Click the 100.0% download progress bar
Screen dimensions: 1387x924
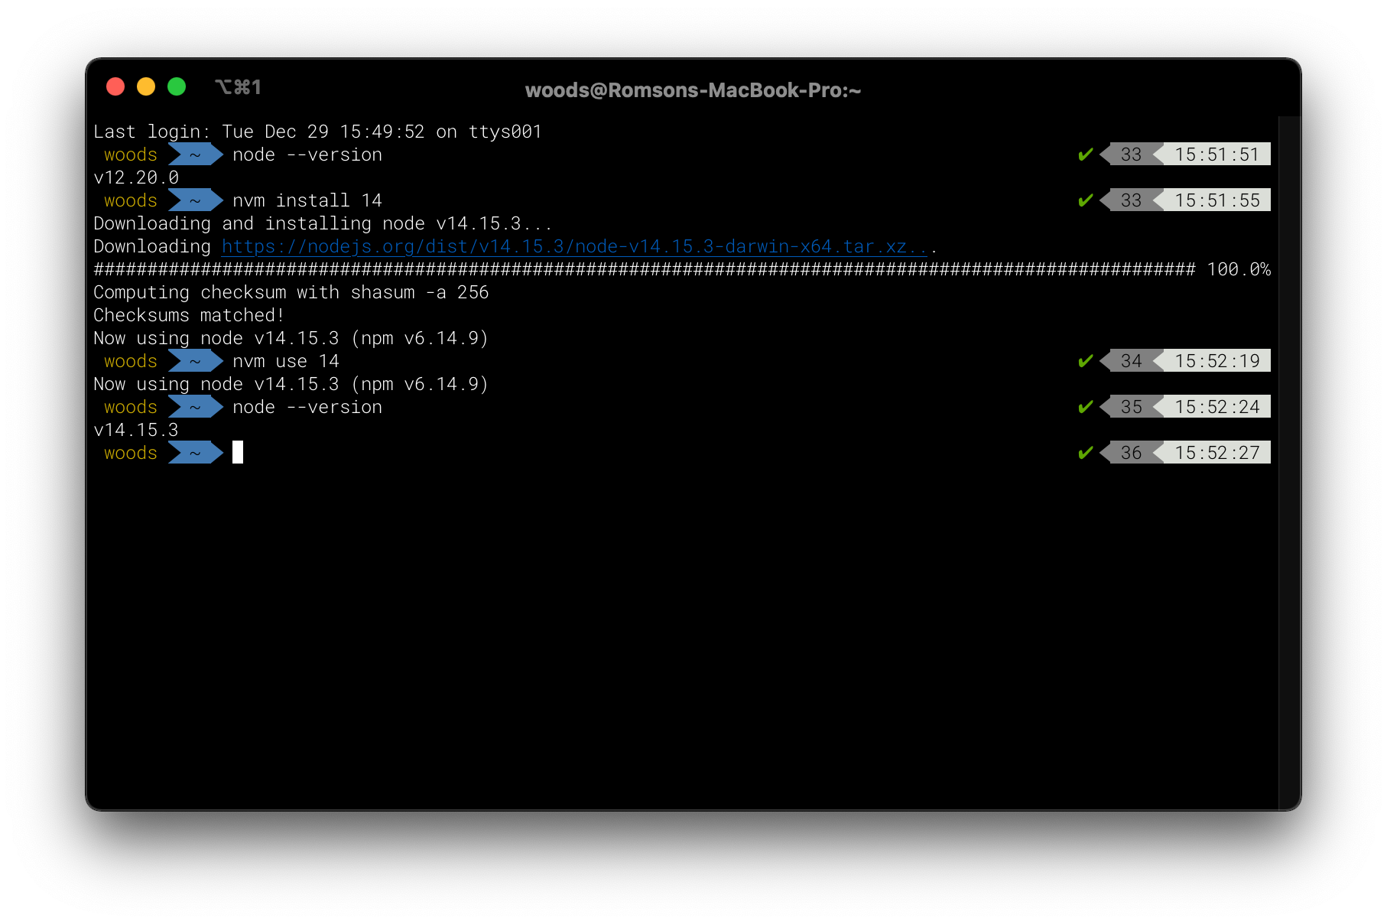(x=682, y=269)
